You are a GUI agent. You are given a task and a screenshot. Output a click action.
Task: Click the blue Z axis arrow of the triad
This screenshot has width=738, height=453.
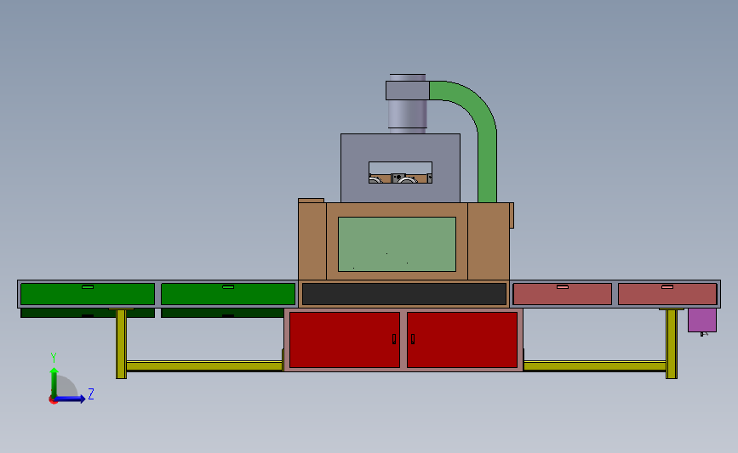click(x=71, y=399)
